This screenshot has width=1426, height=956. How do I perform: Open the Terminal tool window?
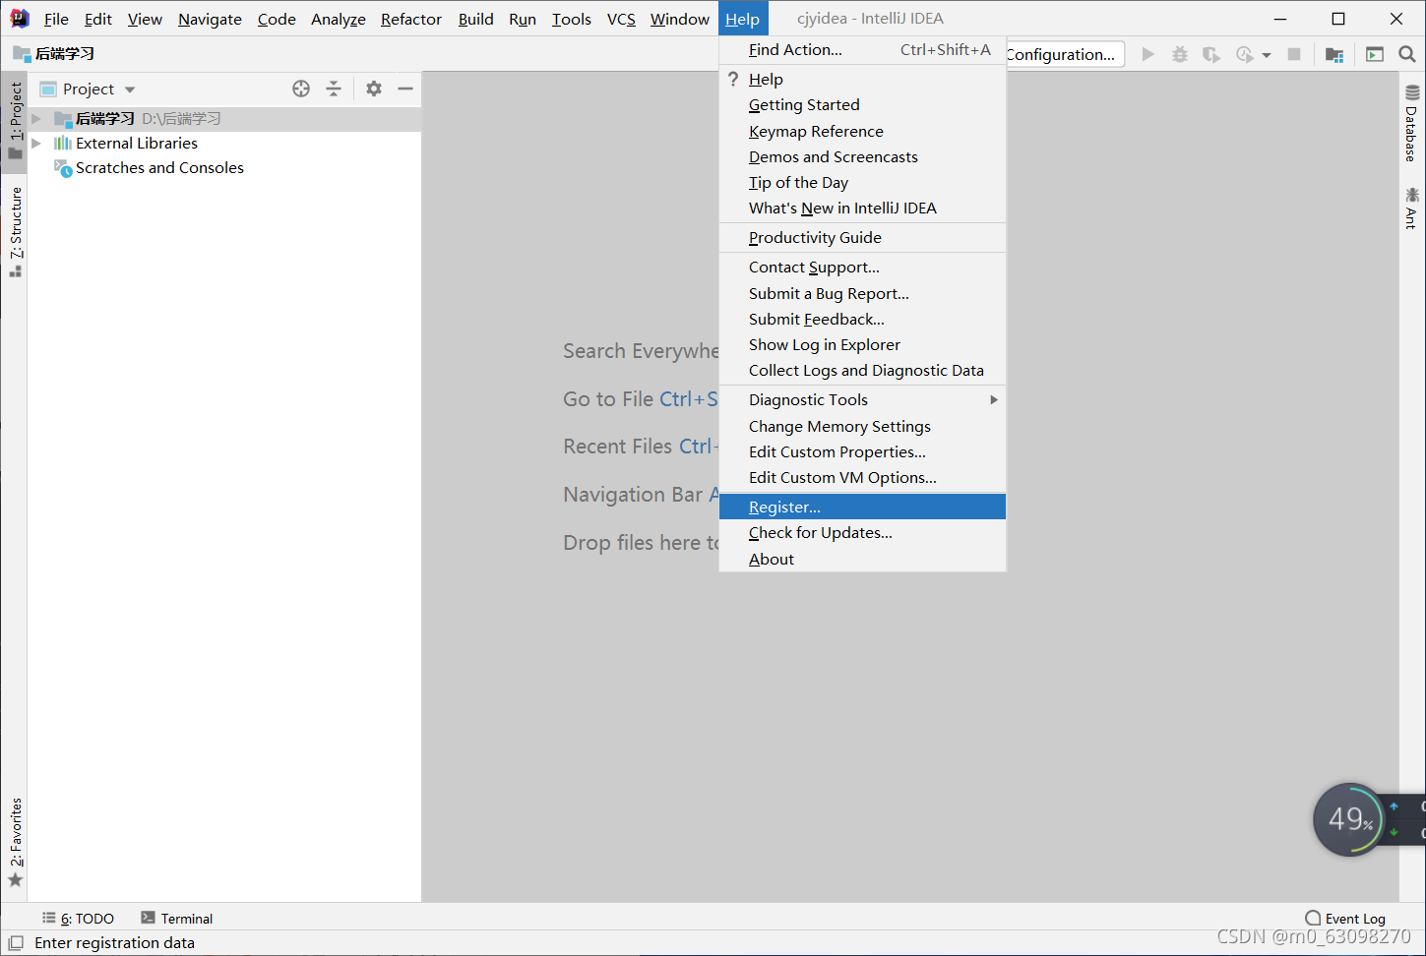click(x=176, y=918)
